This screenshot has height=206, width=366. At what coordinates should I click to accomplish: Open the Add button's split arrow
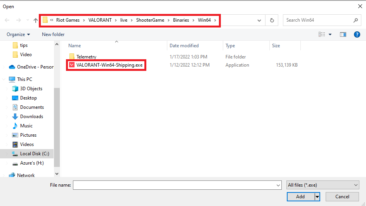click(x=317, y=197)
